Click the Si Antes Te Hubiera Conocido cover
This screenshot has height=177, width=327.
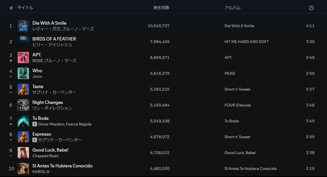point(23,169)
